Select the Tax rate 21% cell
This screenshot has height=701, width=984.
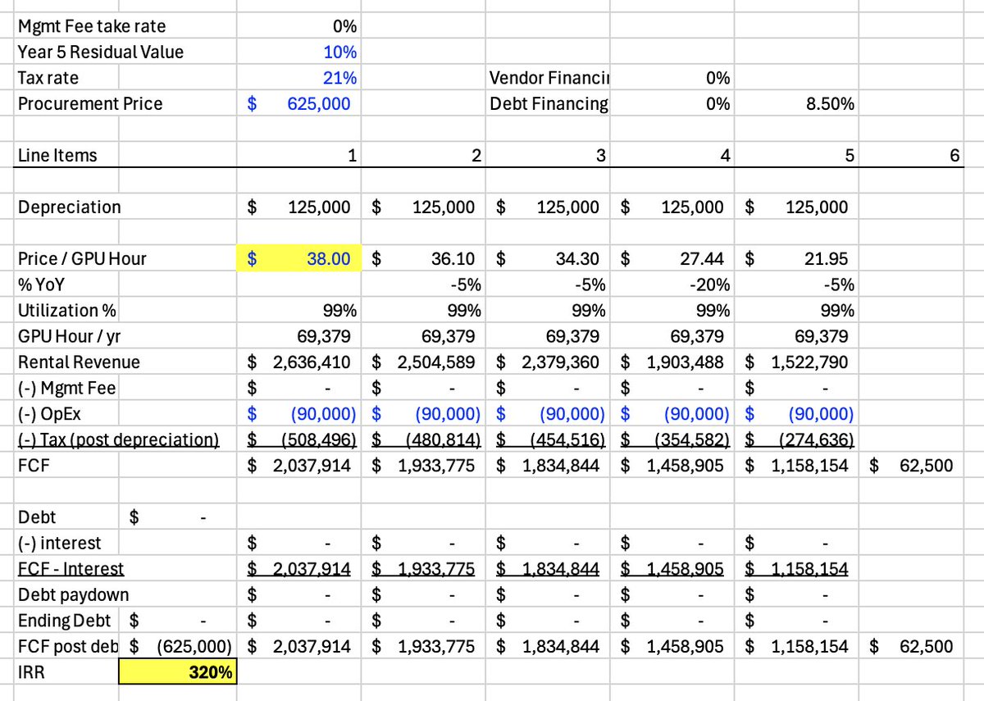point(299,78)
